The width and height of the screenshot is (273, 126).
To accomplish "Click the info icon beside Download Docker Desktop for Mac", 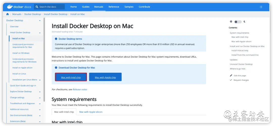I will click(x=56, y=68).
